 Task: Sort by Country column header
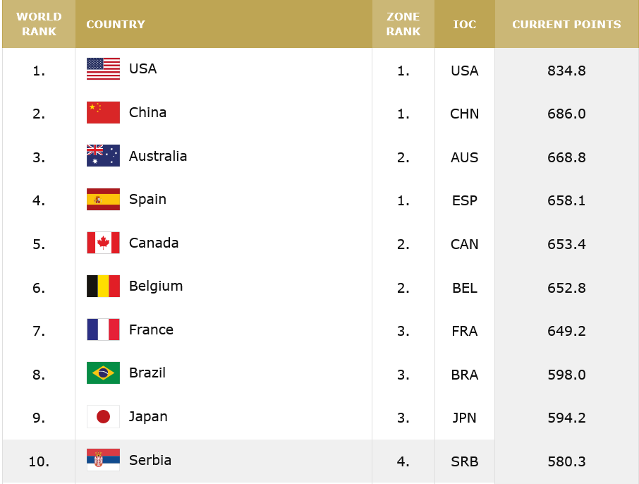[116, 24]
